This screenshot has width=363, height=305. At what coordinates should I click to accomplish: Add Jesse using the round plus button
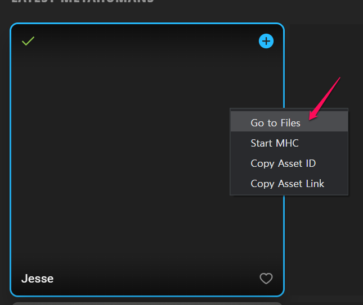(266, 41)
